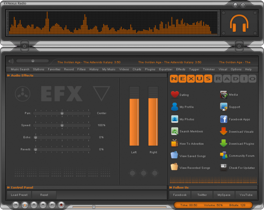The image size is (264, 210).
Task: Open the Effects menu
Action: 181,69
